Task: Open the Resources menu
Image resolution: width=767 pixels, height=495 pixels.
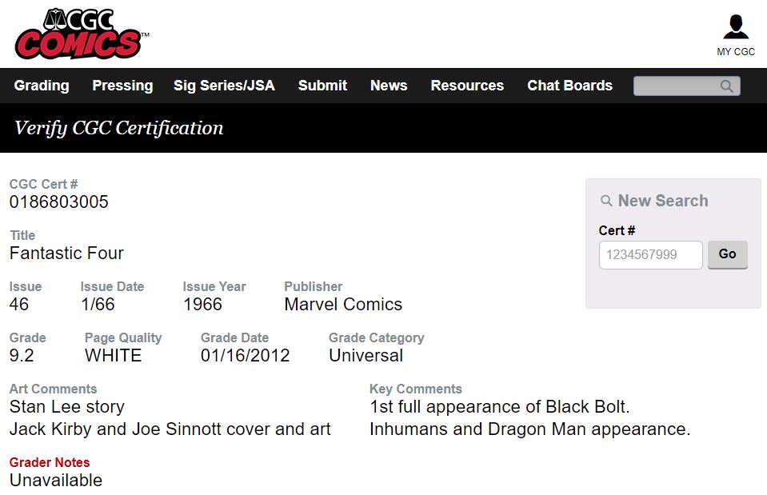Action: (x=467, y=86)
